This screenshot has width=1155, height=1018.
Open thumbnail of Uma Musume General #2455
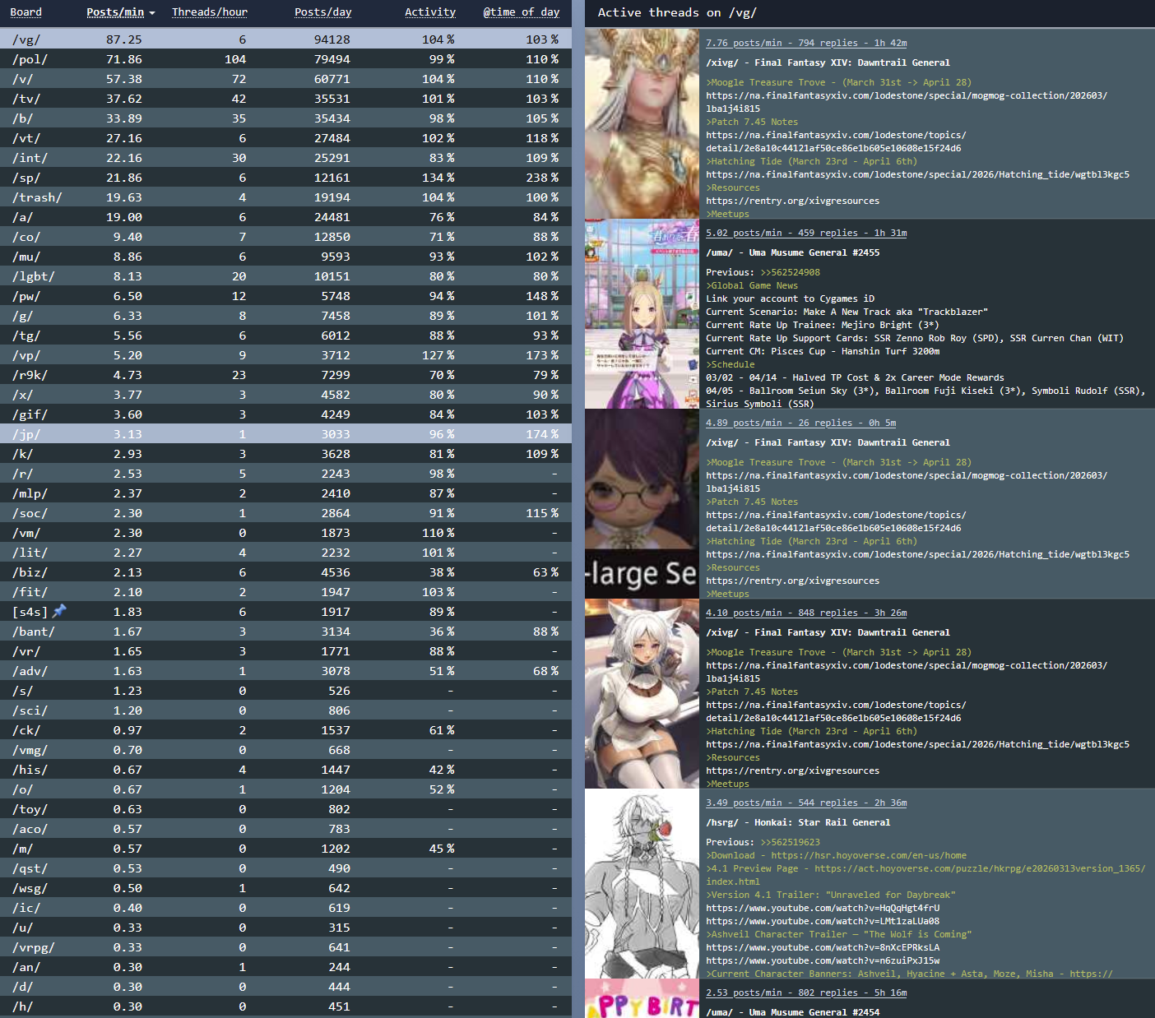coord(642,313)
